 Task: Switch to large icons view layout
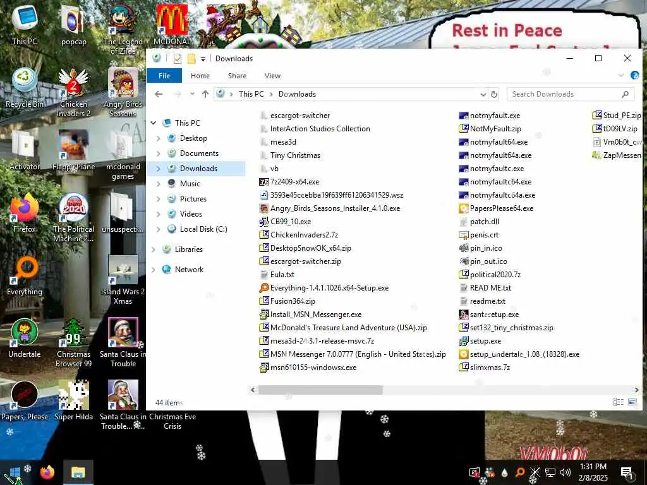tap(632, 402)
